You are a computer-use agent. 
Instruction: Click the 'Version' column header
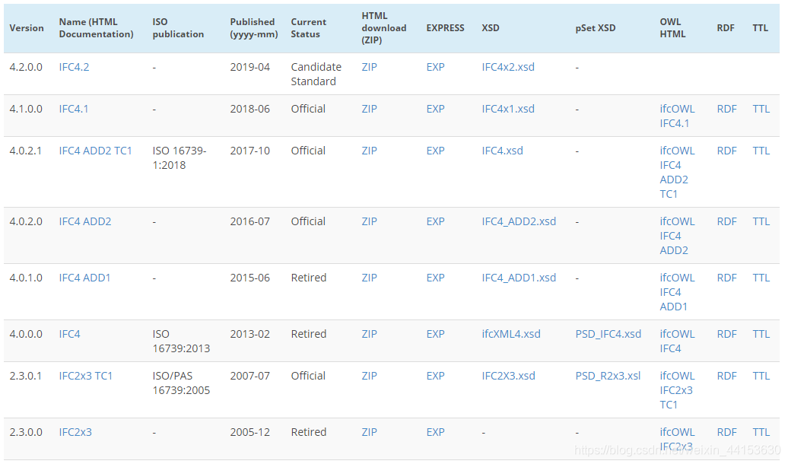click(27, 27)
